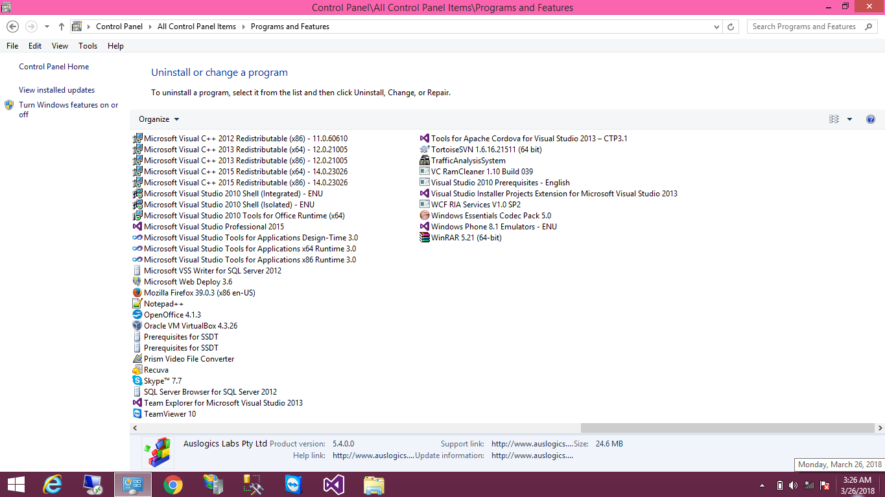
Task: Select the Oracle VM VirtualBox cube icon
Action: coord(137,326)
